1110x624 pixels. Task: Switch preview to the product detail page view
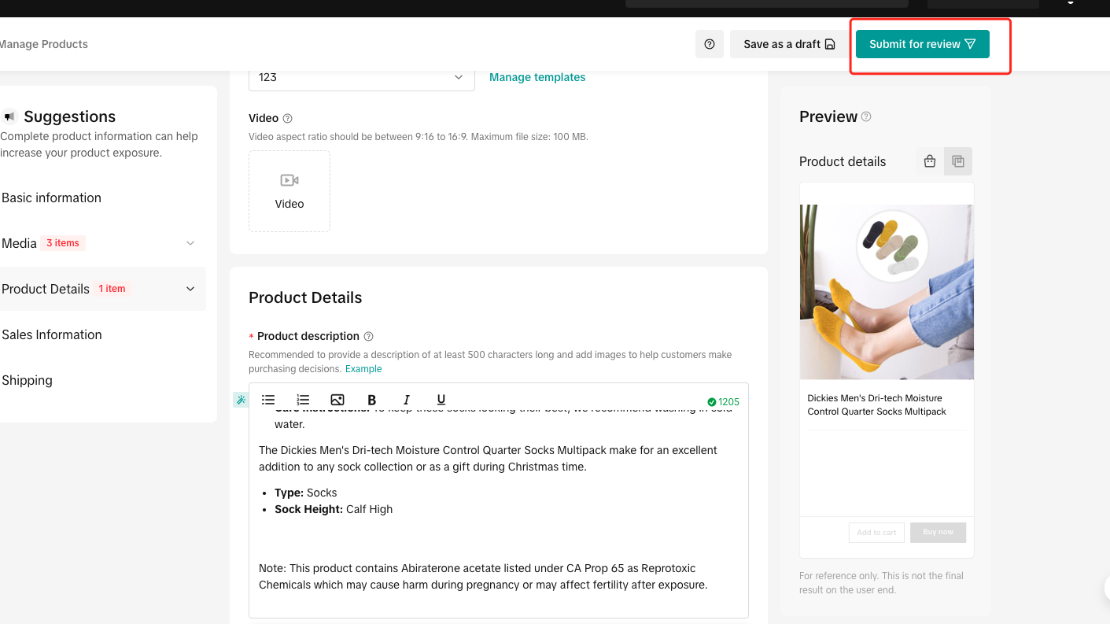958,161
